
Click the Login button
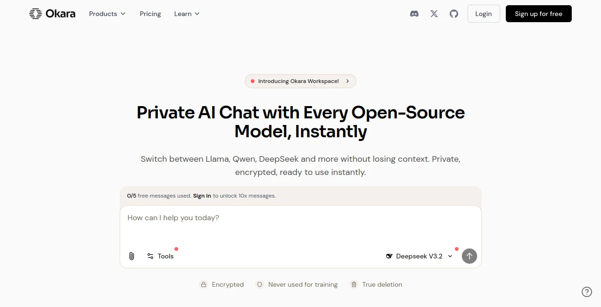(x=483, y=14)
